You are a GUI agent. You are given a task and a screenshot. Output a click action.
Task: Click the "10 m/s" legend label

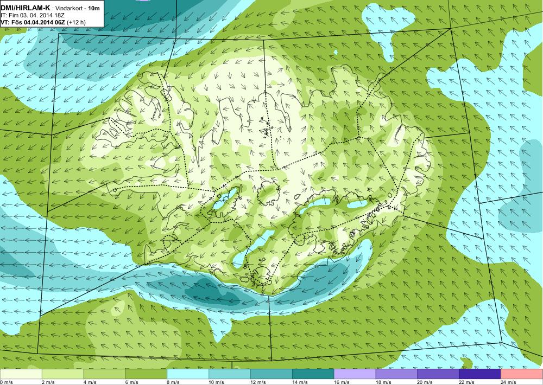pyautogui.click(x=216, y=382)
